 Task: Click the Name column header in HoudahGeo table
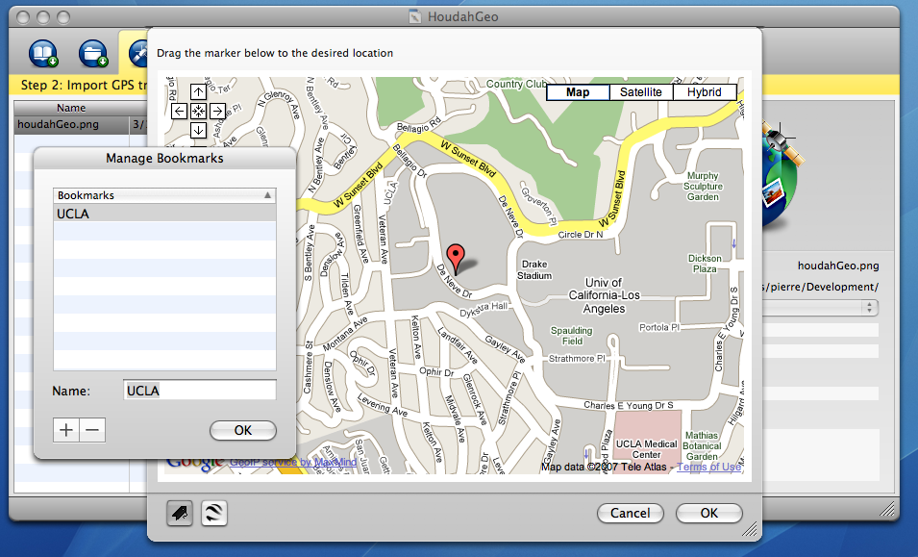click(71, 108)
